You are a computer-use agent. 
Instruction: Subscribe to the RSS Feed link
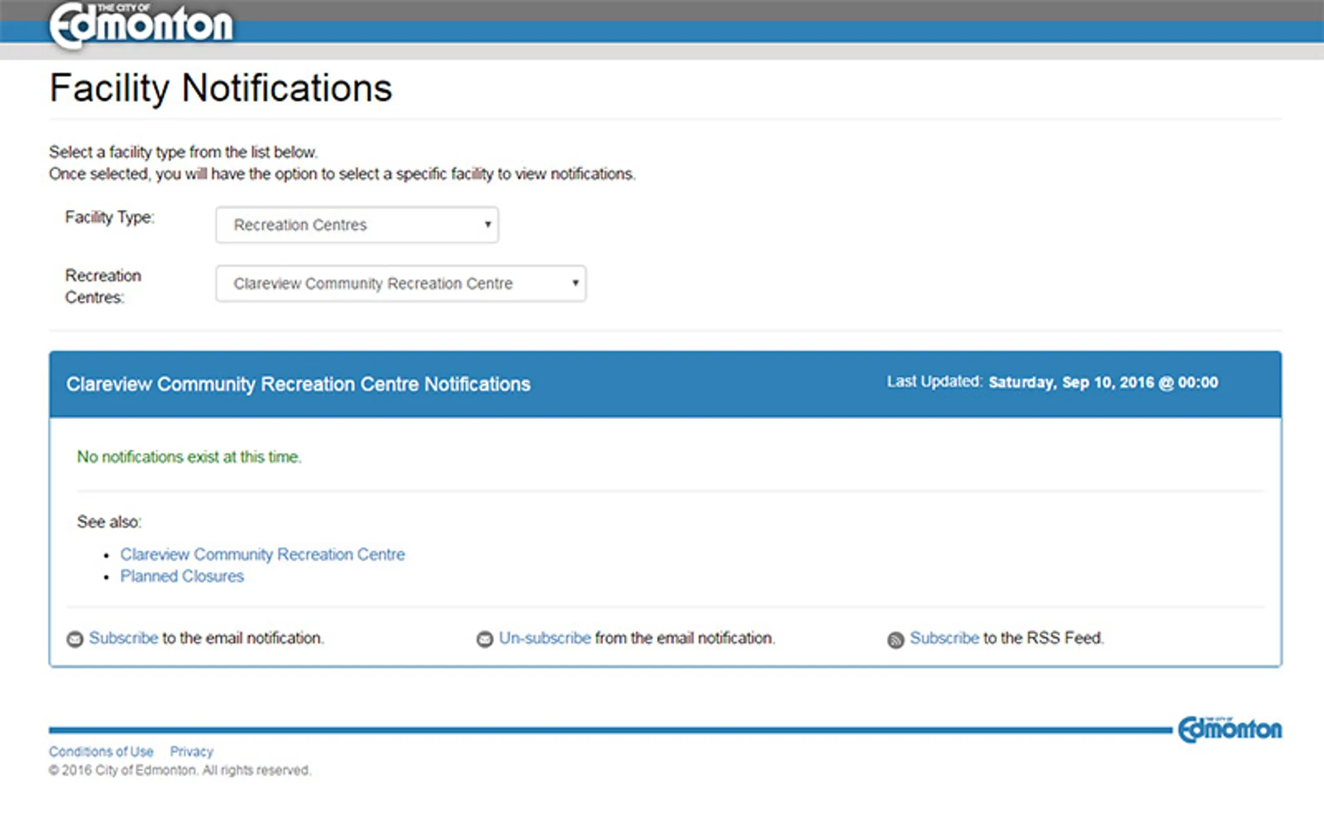(x=944, y=638)
